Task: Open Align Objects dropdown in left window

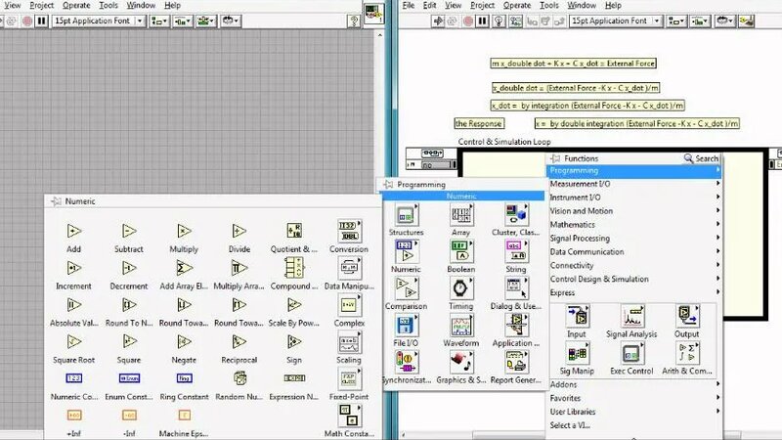Action: tap(159, 21)
